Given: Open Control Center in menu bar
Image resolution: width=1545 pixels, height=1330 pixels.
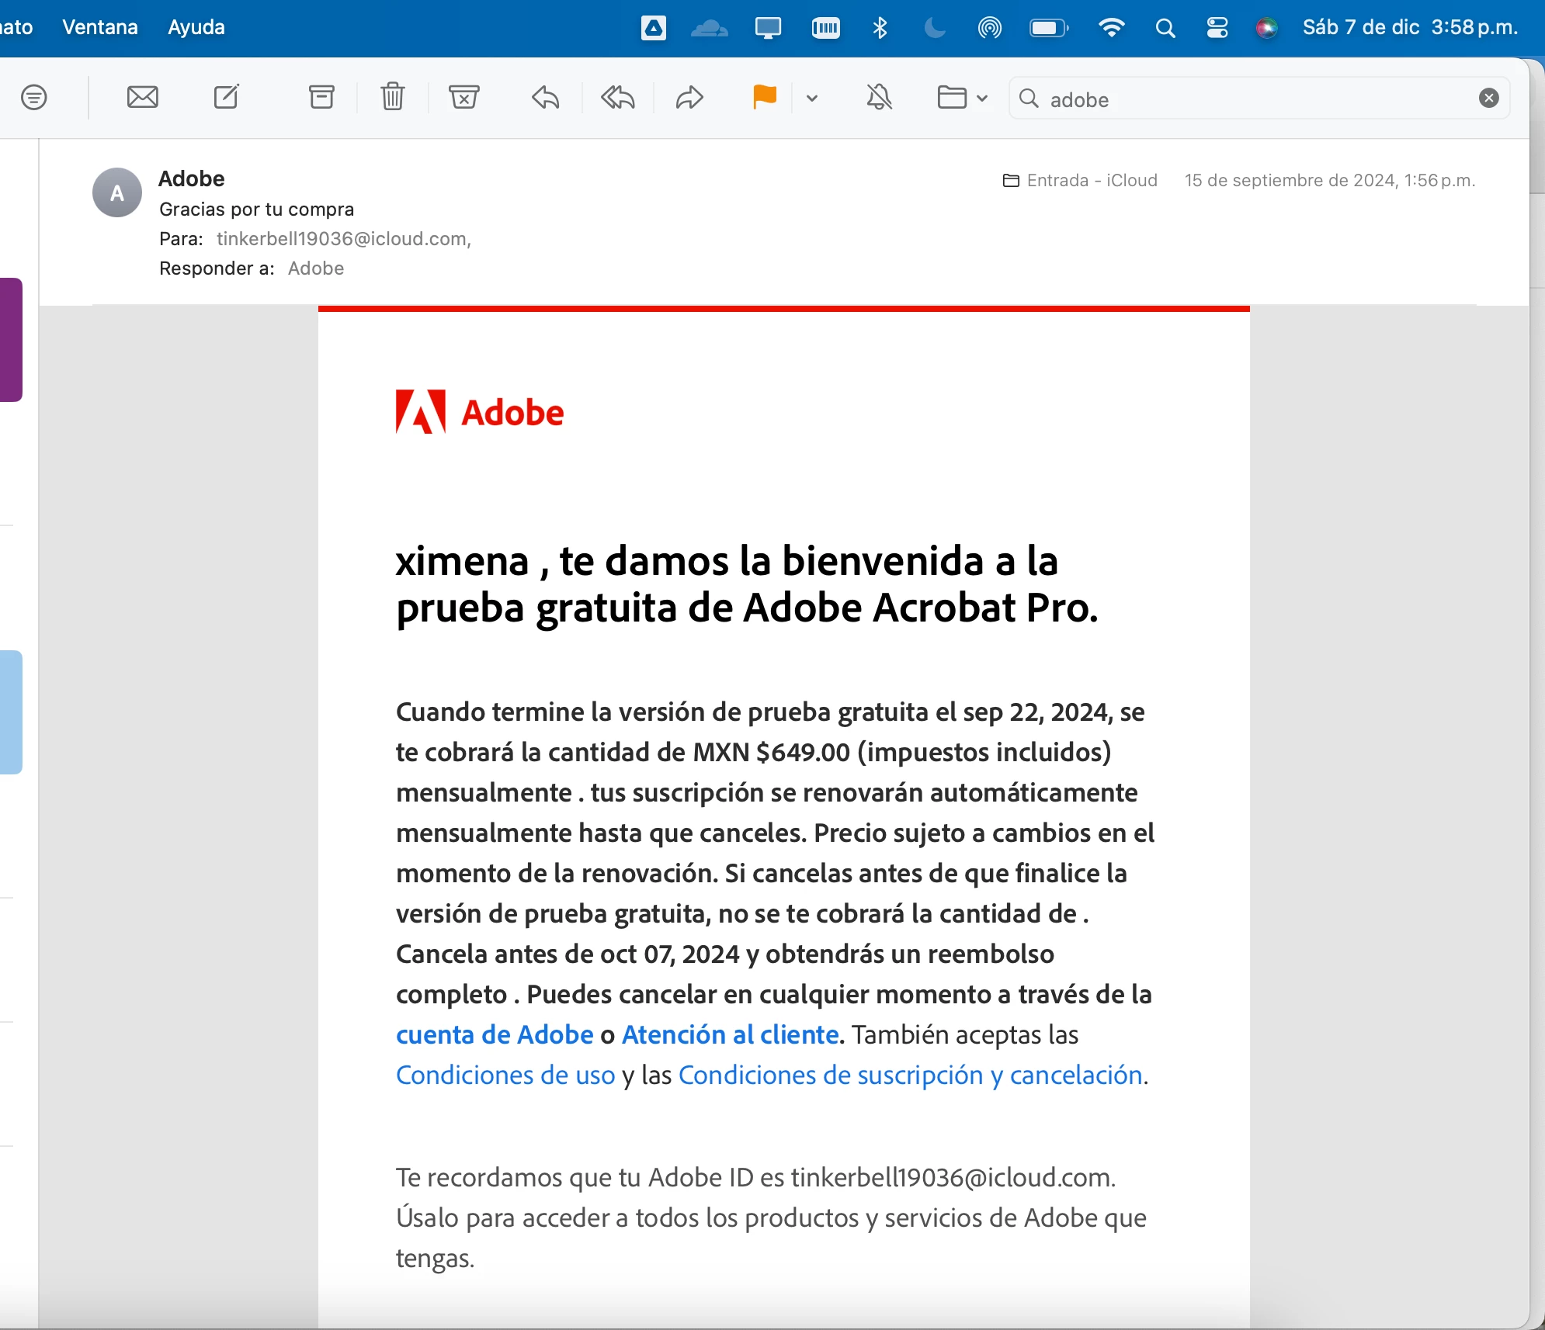Looking at the screenshot, I should coord(1217,29).
